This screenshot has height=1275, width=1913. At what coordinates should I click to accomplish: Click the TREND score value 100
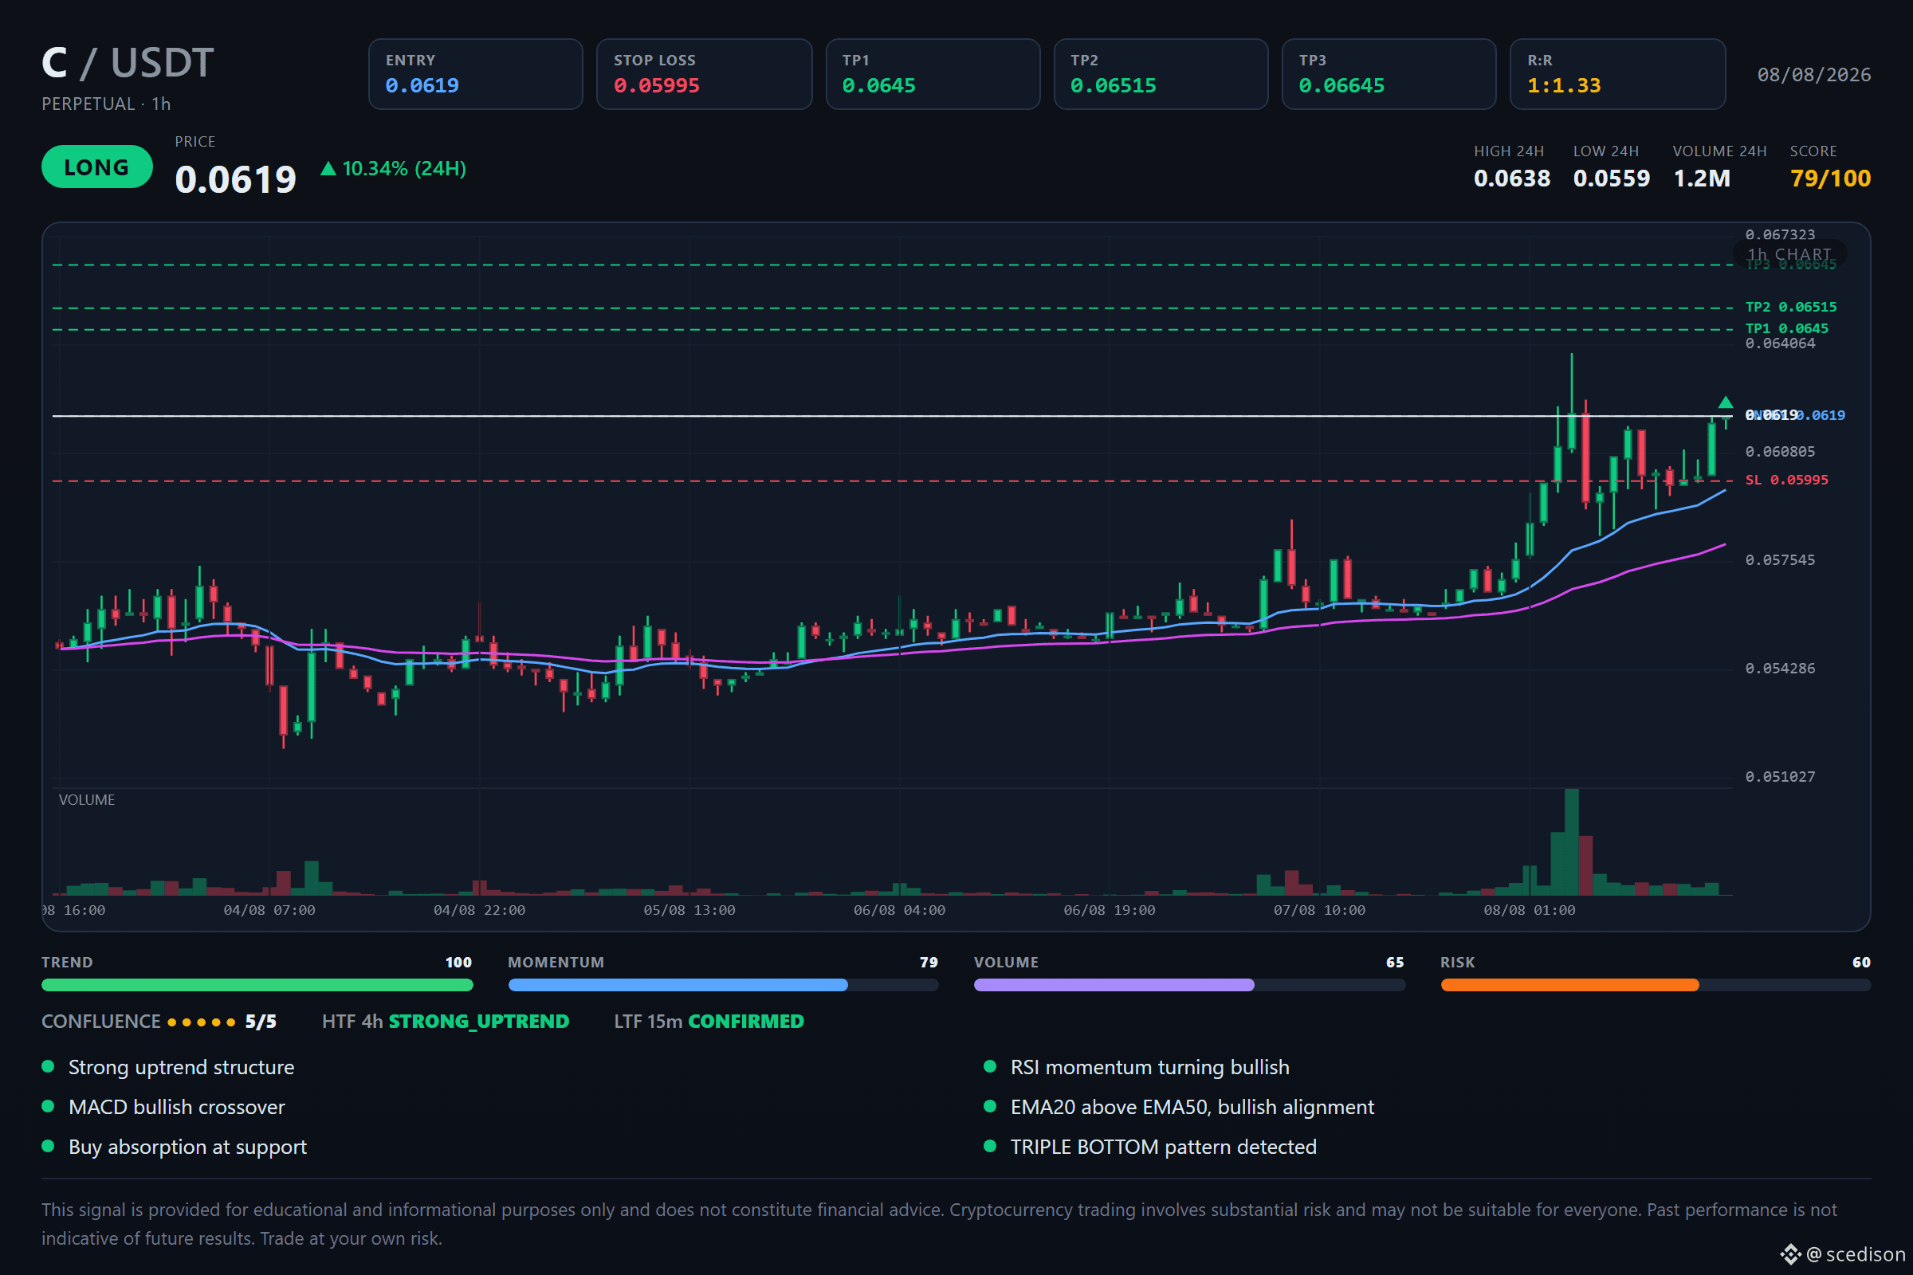(x=459, y=962)
